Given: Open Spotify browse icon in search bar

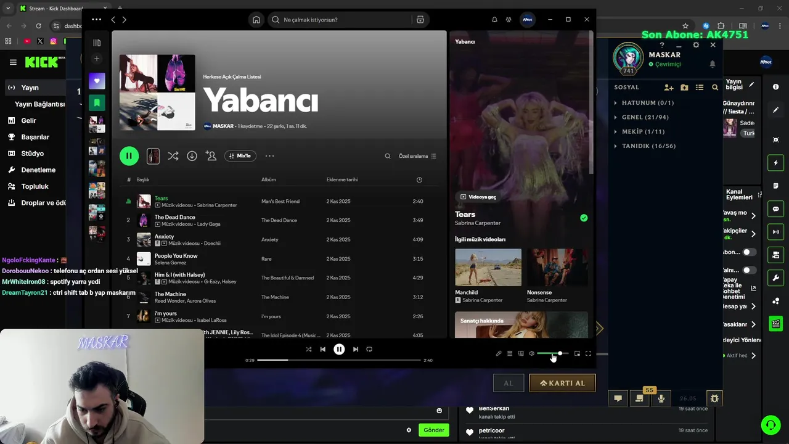Looking at the screenshot, I should coord(420,20).
